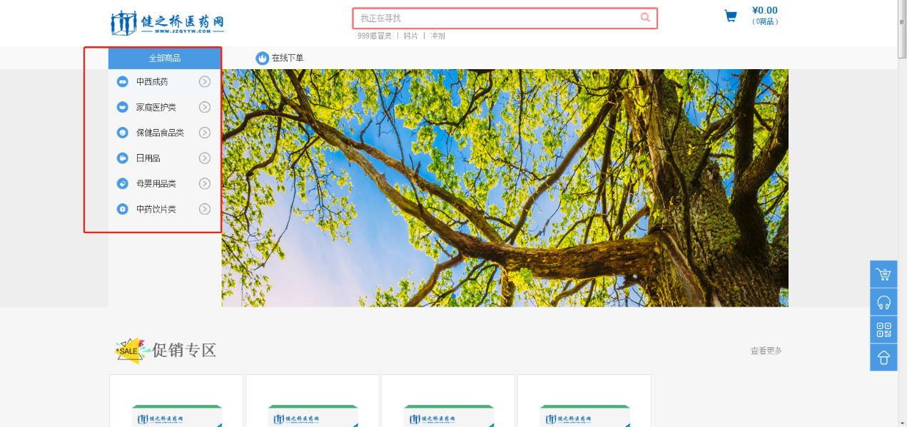Select the 中西成药 category label
This screenshot has height=427, width=907.
click(x=152, y=82)
